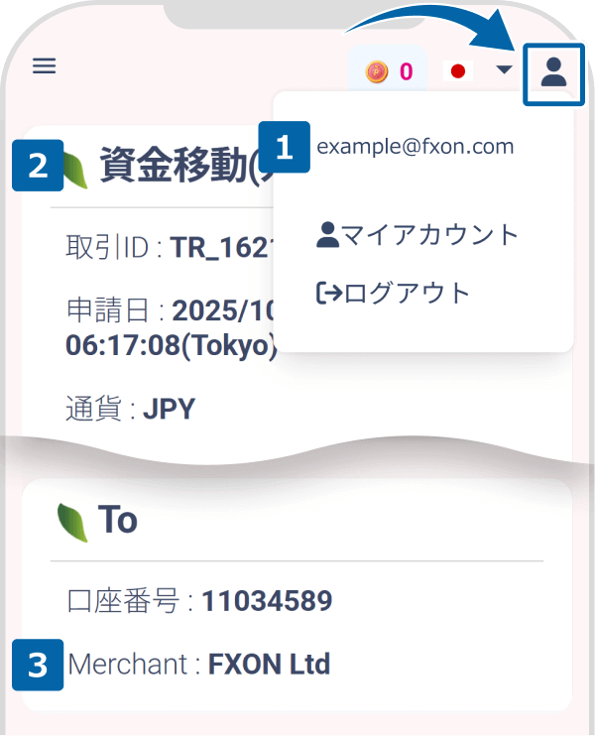Image resolution: width=595 pixels, height=736 pixels.
Task: Click the person icon beside マイアカウント
Action: coord(328,234)
